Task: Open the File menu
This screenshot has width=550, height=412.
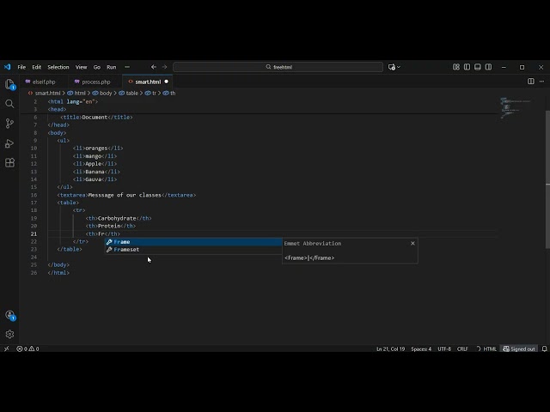Action: (21, 67)
